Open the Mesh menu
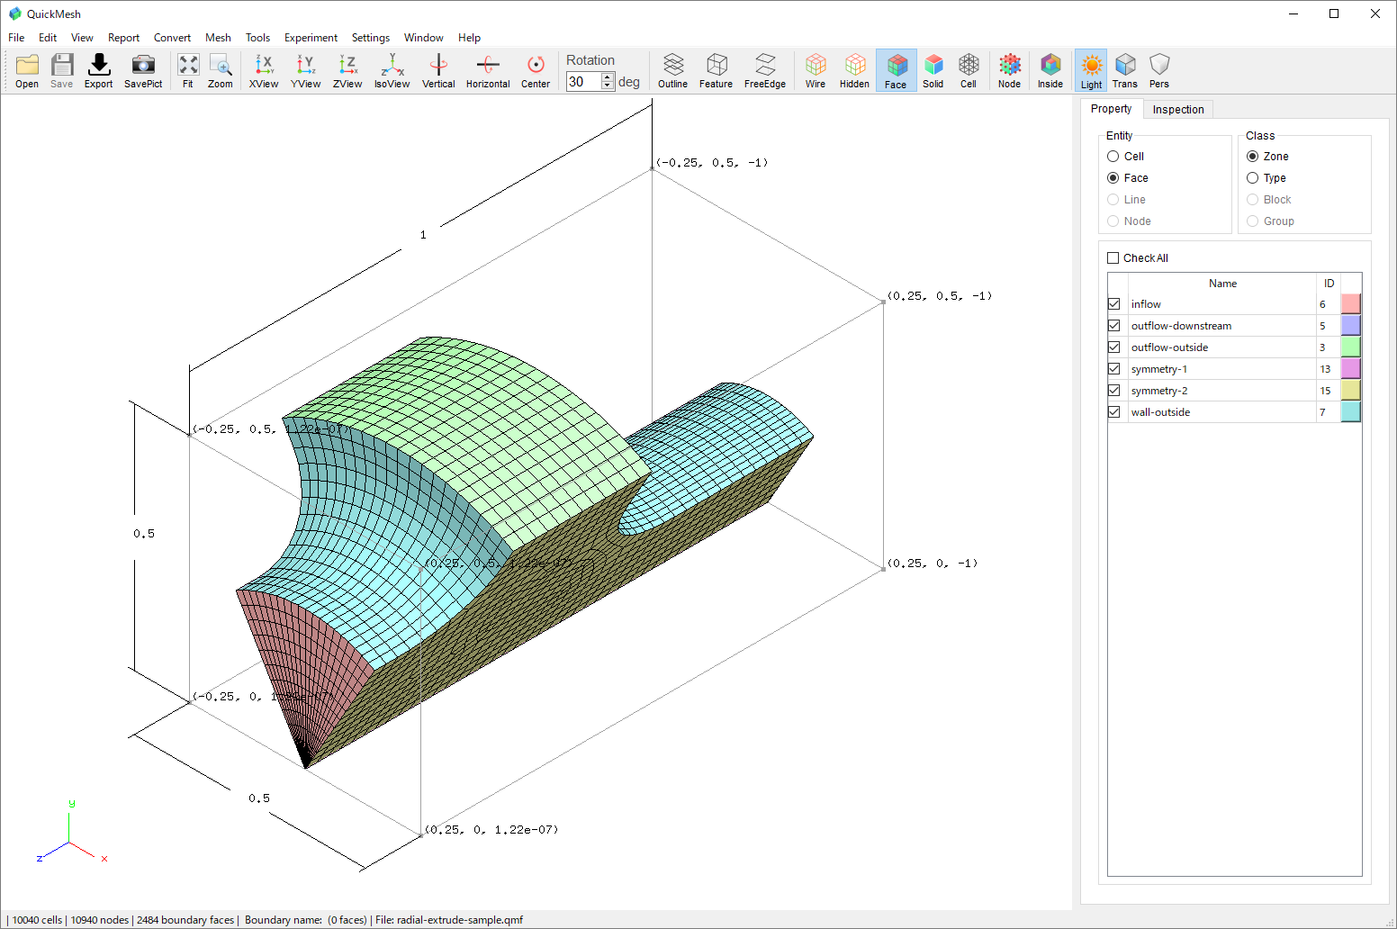 tap(218, 38)
